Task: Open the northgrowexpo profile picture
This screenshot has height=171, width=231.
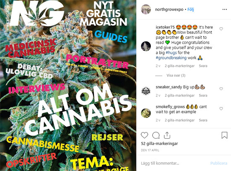Action: [x=146, y=9]
